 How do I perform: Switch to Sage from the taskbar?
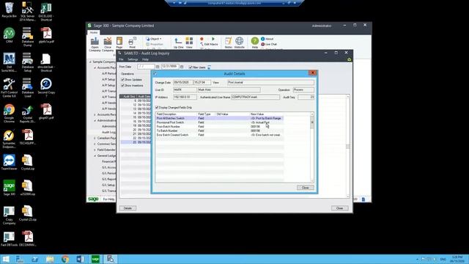[95, 259]
